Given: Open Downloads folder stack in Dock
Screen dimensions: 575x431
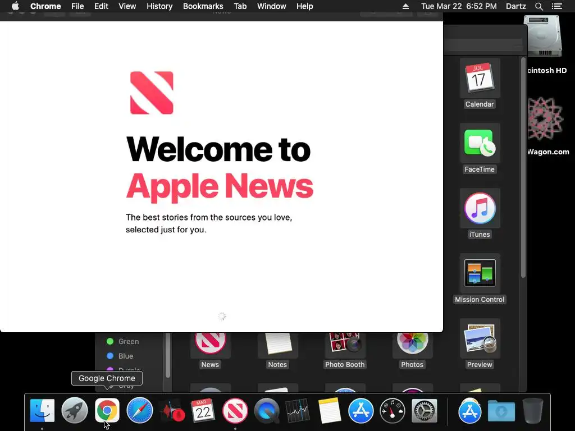Looking at the screenshot, I should (x=501, y=410).
